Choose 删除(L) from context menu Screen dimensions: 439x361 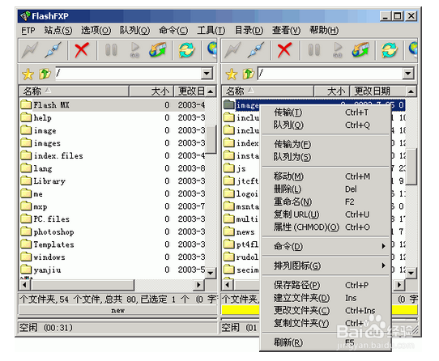pyautogui.click(x=326, y=189)
